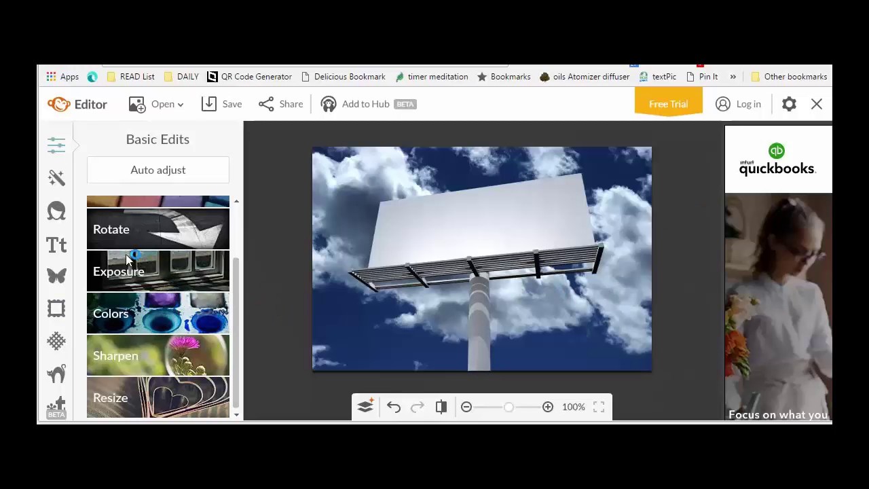Click the 100% zoom value
The width and height of the screenshot is (869, 489).
tap(573, 407)
